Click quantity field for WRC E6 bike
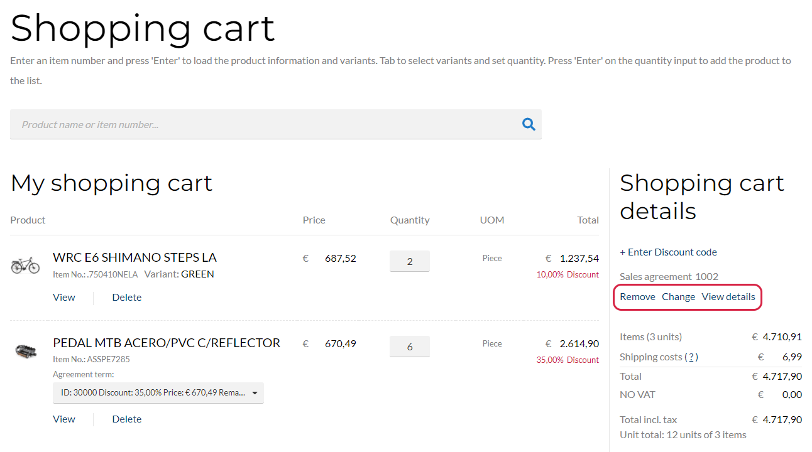 point(410,261)
